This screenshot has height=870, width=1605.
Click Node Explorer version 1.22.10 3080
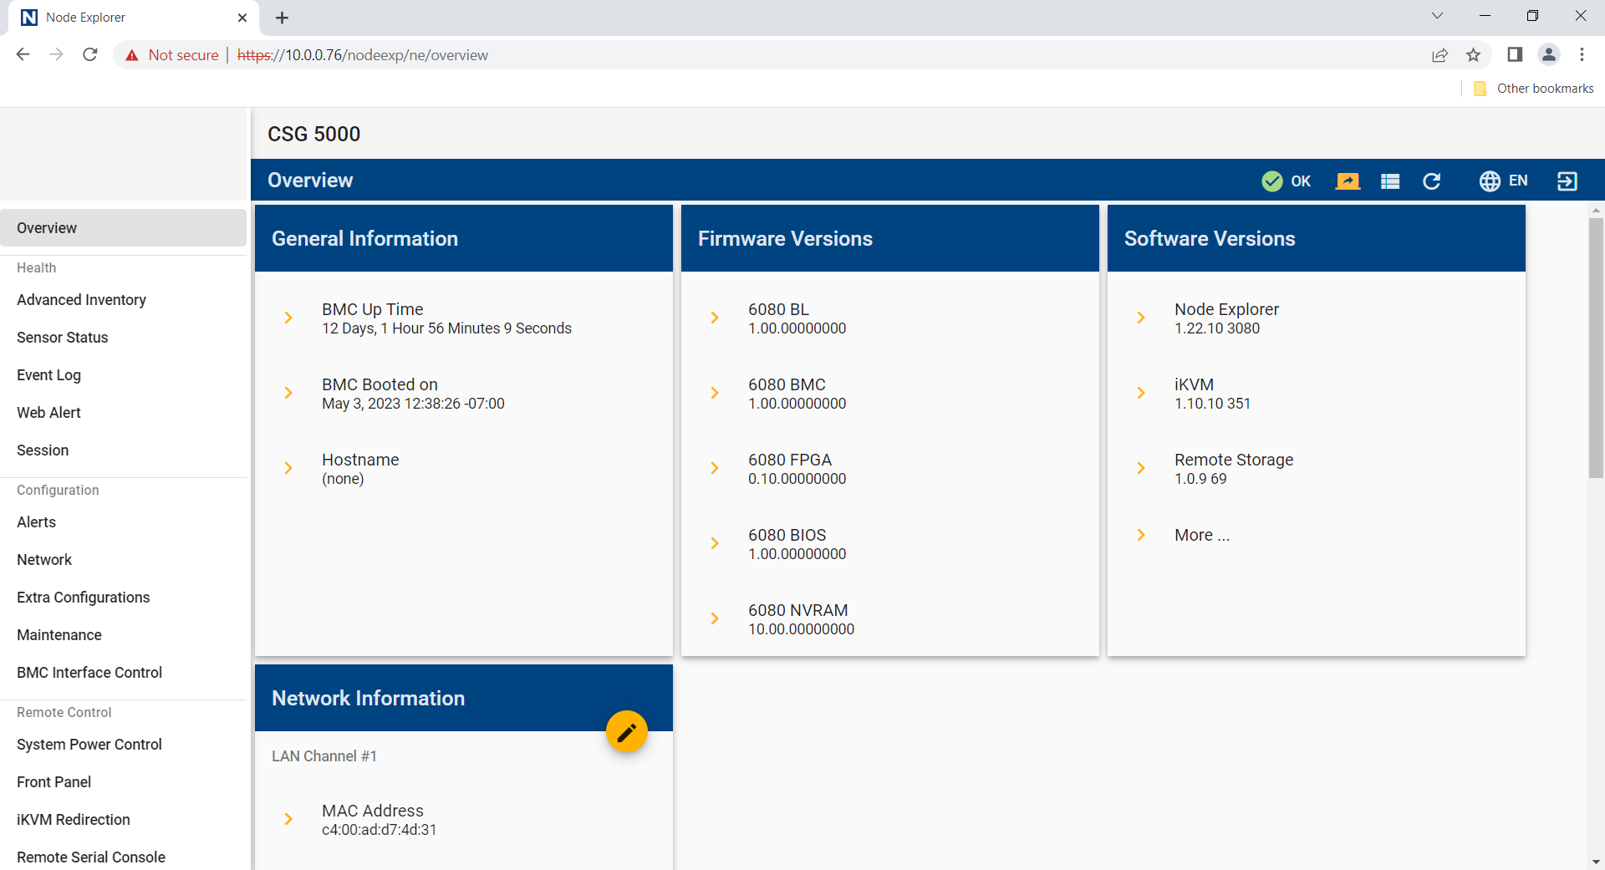[x=1217, y=328]
